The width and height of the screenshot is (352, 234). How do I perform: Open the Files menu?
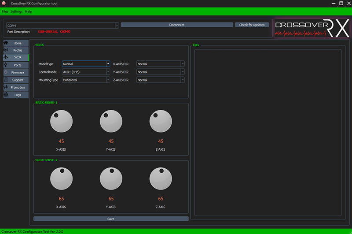point(5,11)
